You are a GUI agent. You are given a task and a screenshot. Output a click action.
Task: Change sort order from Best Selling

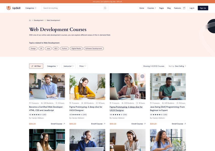(x=180, y=66)
